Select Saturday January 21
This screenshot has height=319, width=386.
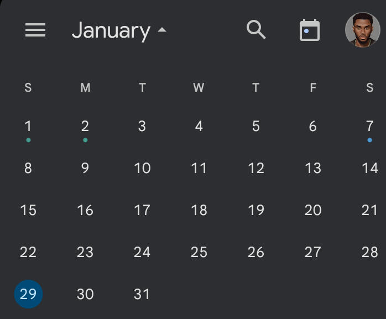tap(369, 210)
